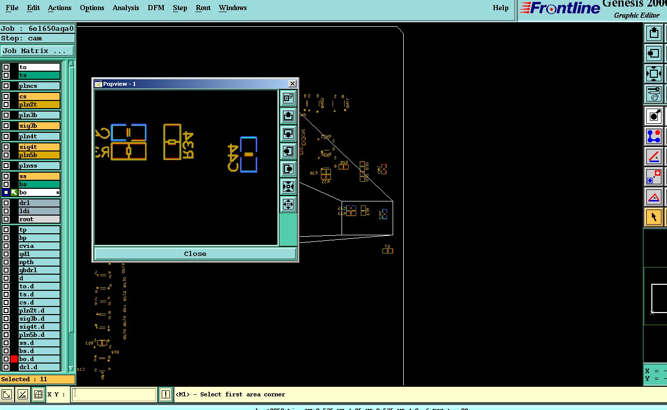Image resolution: width=667 pixels, height=410 pixels.
Task: Select layer name 'sig3b.d'
Action: click(x=39, y=319)
